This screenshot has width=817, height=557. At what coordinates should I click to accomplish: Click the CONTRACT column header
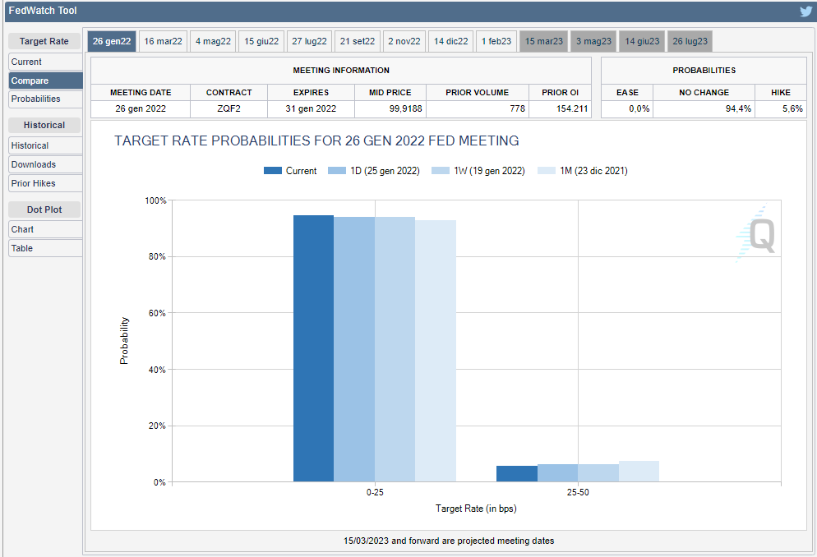[x=228, y=93]
